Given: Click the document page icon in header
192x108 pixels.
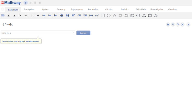Looking at the screenshot, I should pyautogui.click(x=35, y=2).
